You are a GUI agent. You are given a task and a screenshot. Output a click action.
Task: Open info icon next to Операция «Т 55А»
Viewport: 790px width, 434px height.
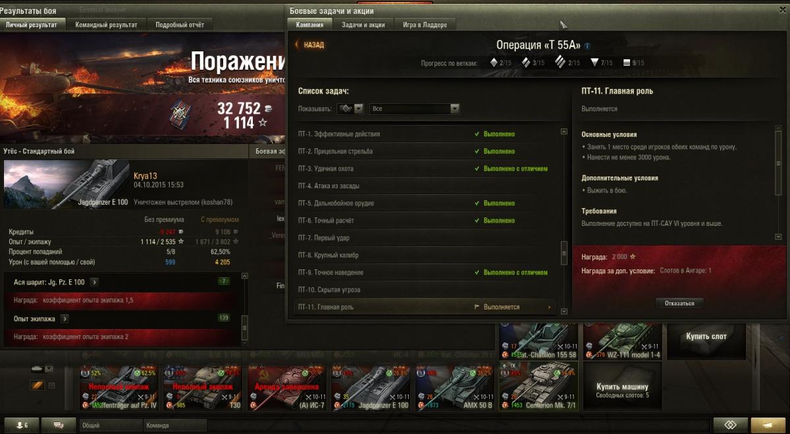tap(587, 46)
